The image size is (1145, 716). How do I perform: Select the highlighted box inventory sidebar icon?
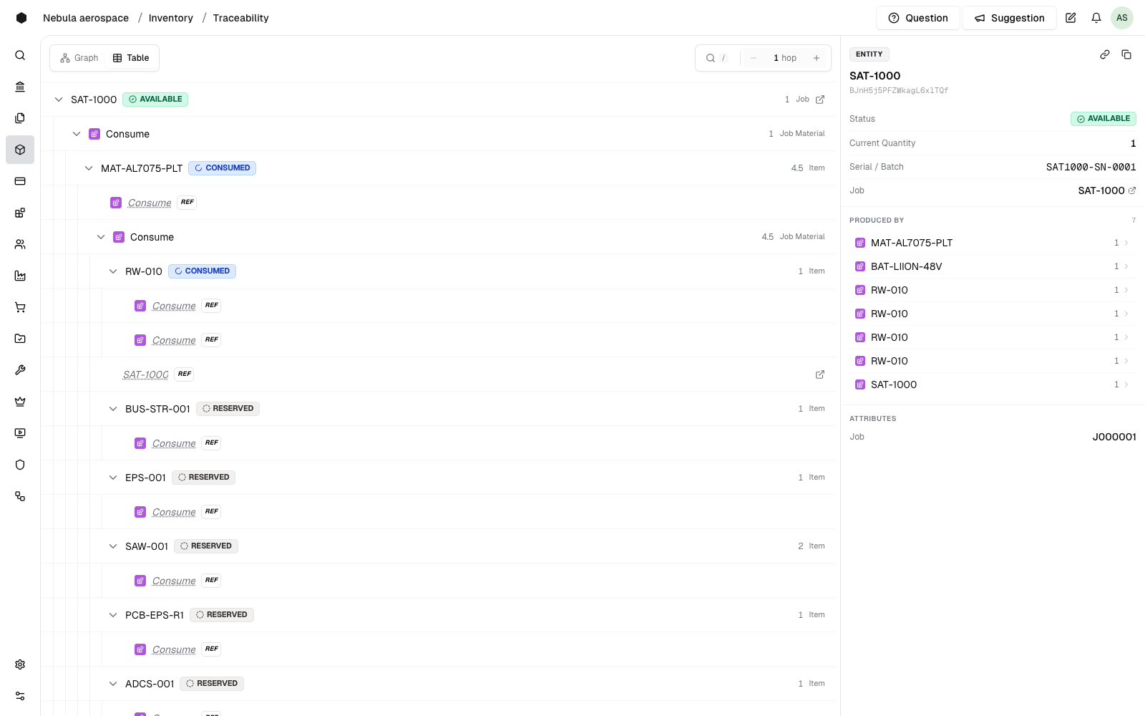tap(20, 150)
